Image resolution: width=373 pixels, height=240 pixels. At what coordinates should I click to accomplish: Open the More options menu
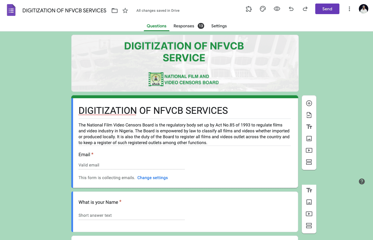pos(349,9)
